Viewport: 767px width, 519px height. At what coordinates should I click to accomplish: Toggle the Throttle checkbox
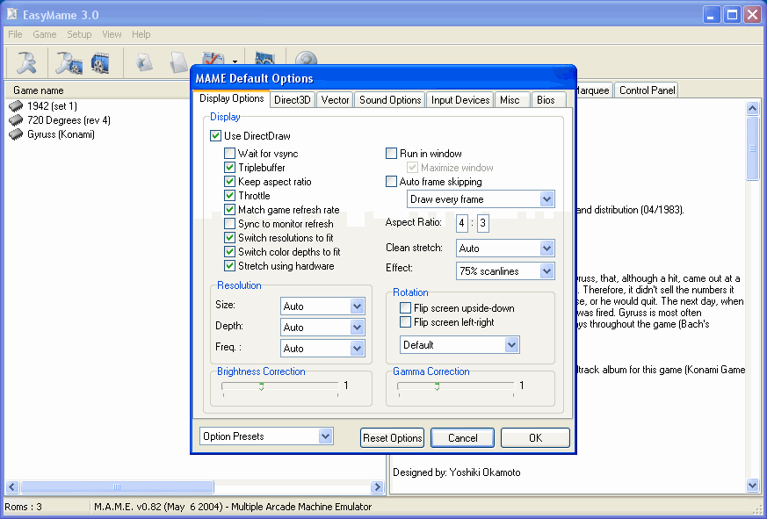tap(229, 196)
